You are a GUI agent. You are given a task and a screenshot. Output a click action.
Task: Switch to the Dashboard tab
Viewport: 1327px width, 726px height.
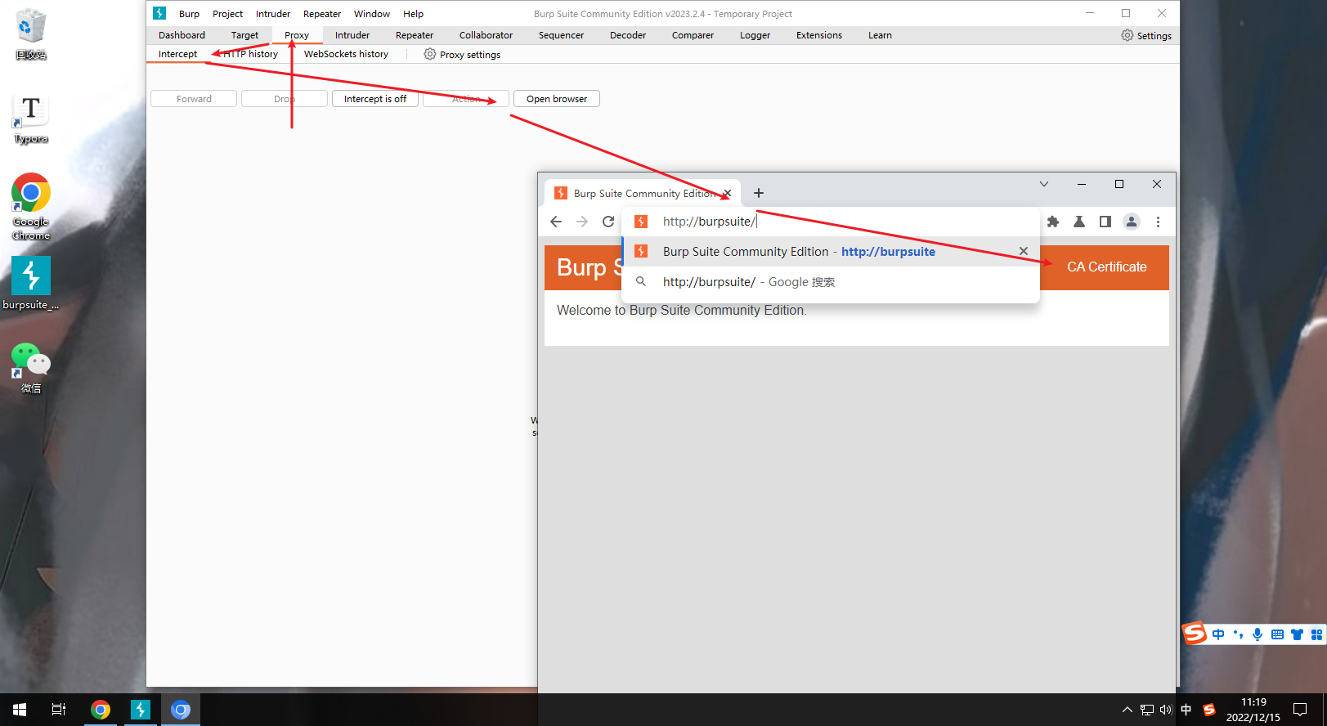[182, 35]
